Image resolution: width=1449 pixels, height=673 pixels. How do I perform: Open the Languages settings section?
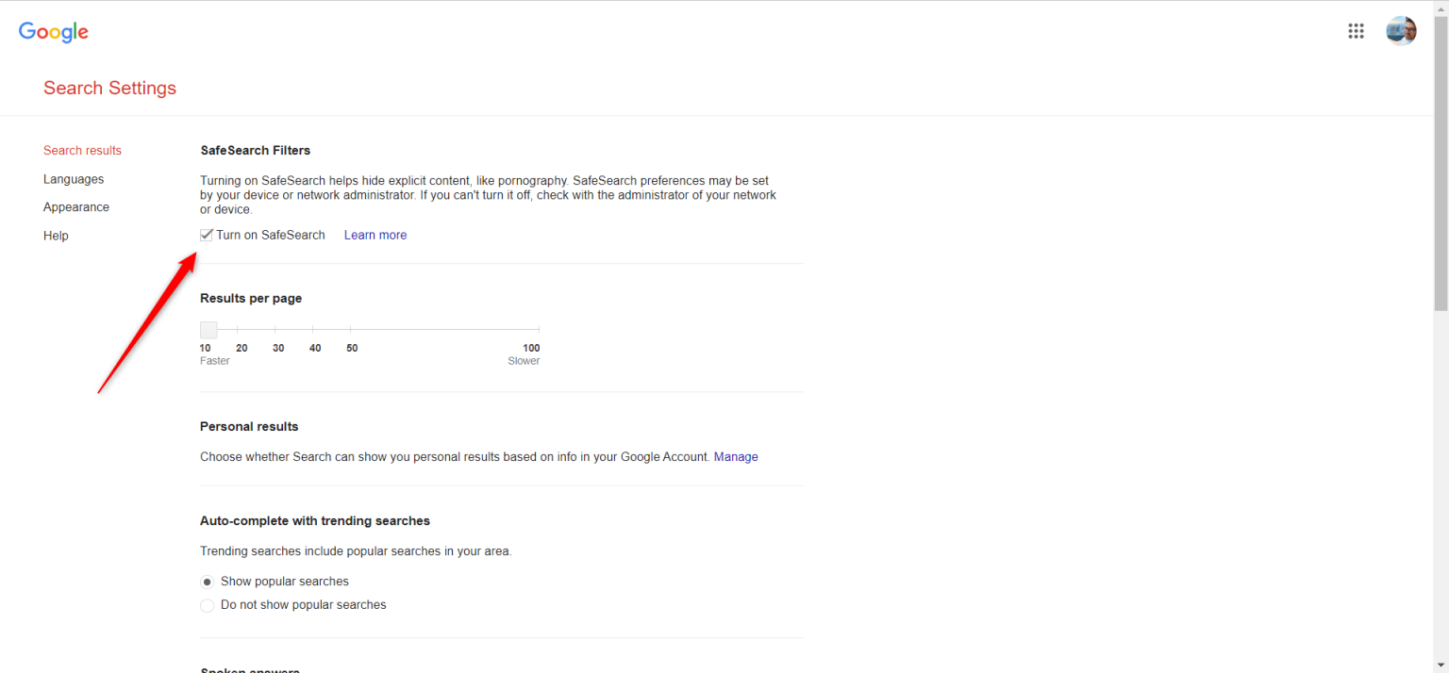click(x=74, y=179)
